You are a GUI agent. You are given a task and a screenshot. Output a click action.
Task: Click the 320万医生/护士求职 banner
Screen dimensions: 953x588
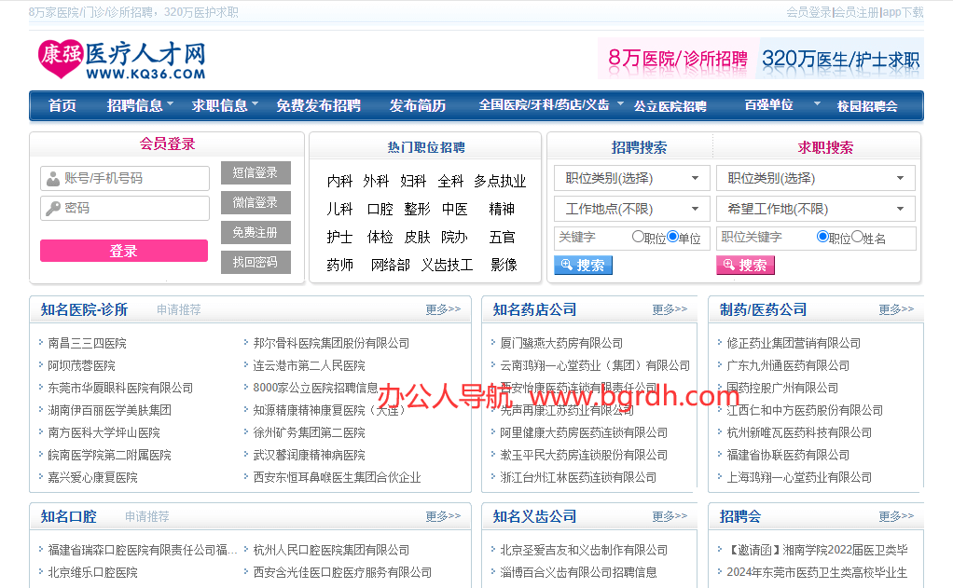pyautogui.click(x=840, y=59)
